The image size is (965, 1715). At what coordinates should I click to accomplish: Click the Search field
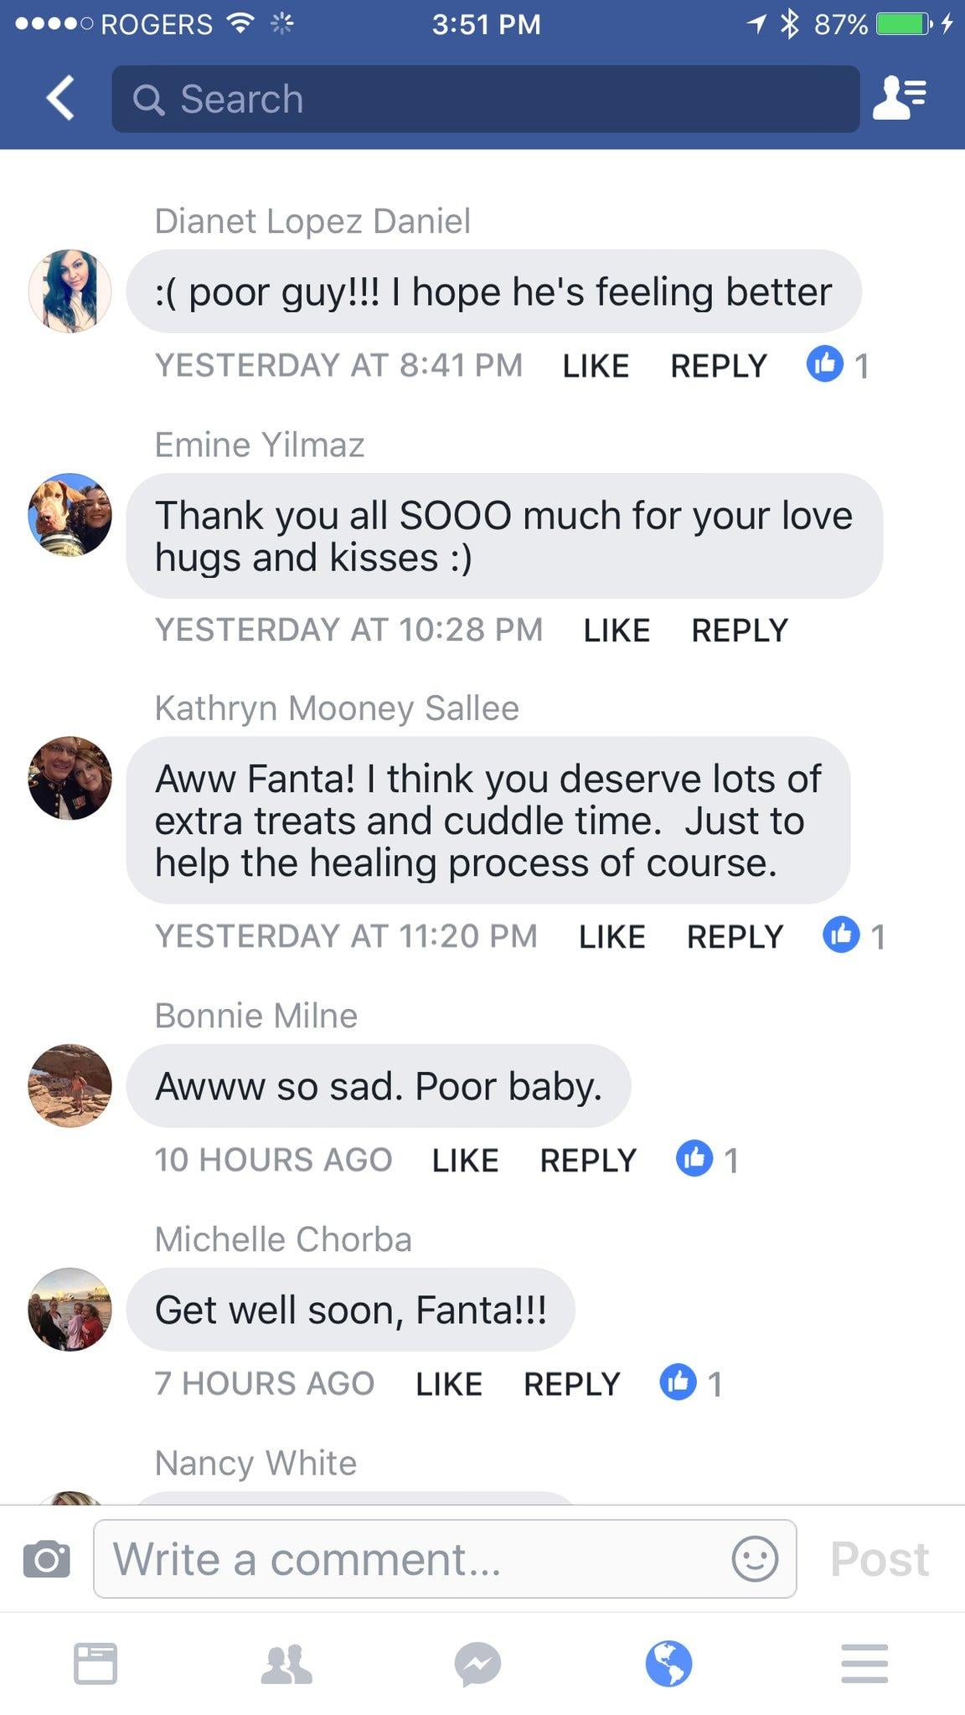(x=486, y=99)
